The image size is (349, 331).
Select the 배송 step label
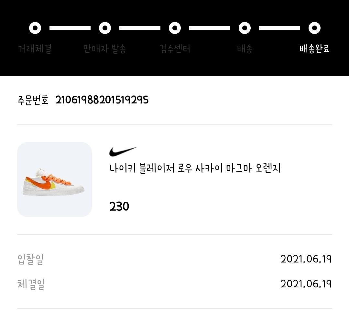pos(245,48)
